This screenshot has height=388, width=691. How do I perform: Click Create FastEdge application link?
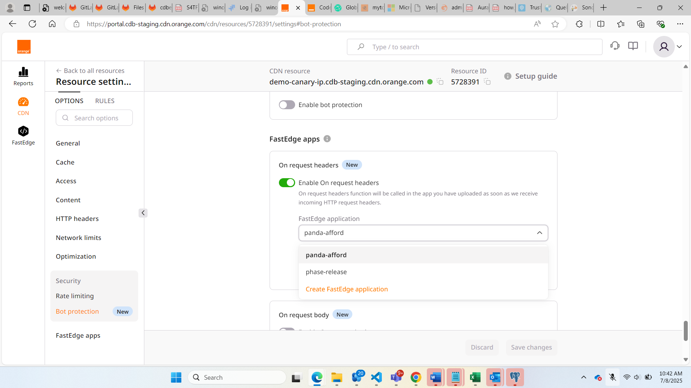coord(347,289)
